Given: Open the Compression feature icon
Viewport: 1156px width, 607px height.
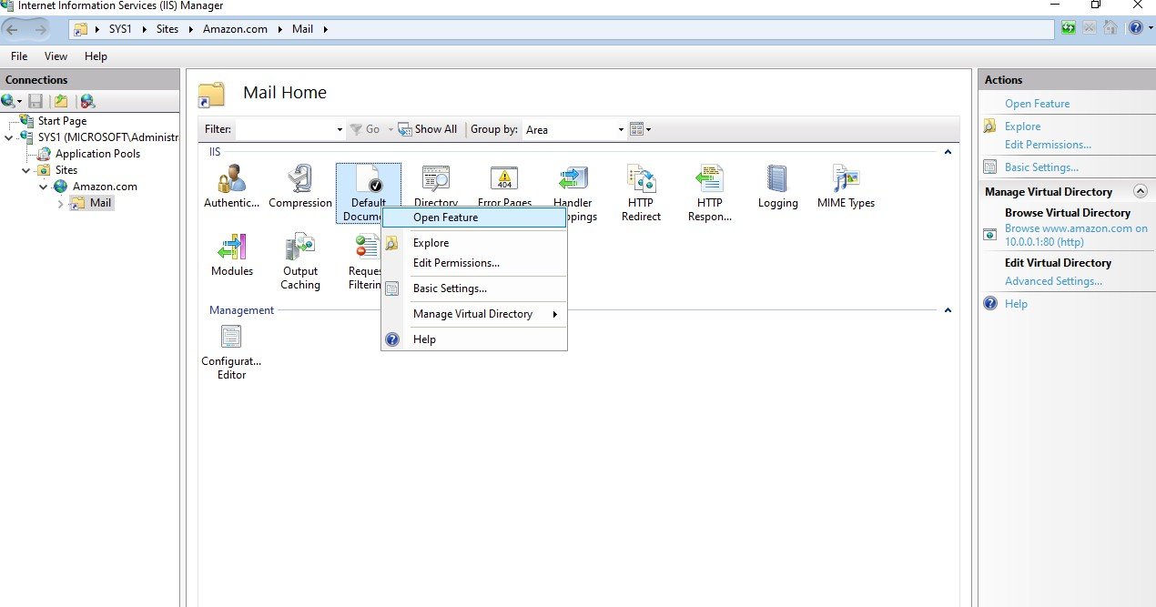Looking at the screenshot, I should tap(299, 187).
